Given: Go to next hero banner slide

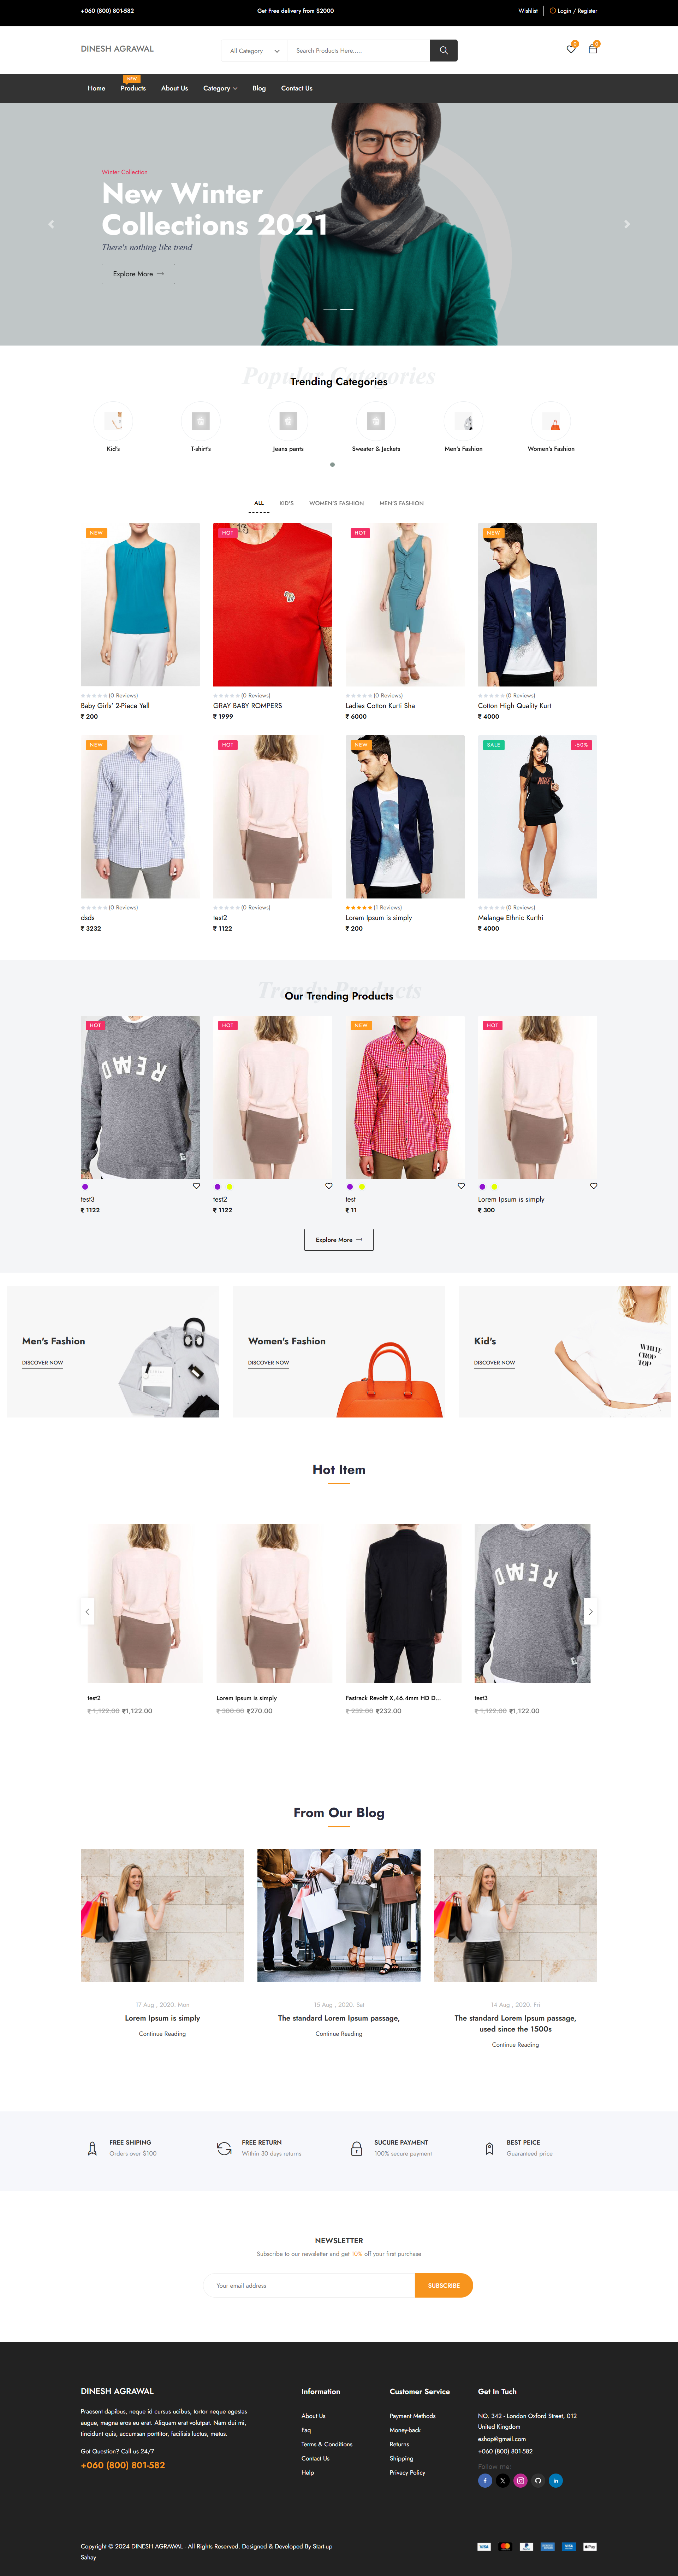Looking at the screenshot, I should tap(627, 224).
